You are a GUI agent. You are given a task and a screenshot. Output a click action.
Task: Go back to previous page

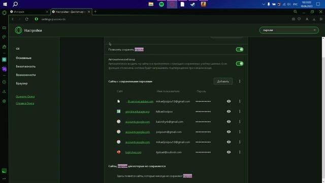(x=13, y=19)
